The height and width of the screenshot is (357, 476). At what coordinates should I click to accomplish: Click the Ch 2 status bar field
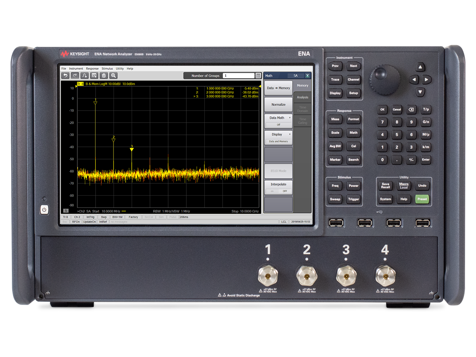77,217
